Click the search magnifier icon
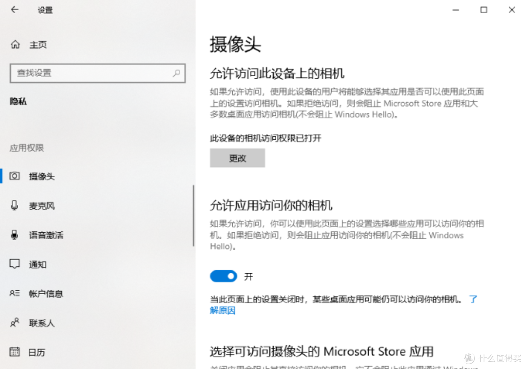This screenshot has width=526, height=369. coord(176,73)
